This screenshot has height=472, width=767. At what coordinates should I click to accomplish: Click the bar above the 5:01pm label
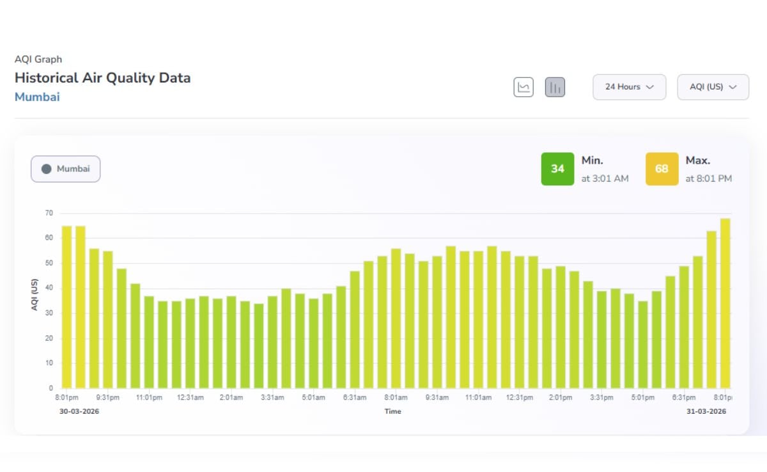(x=643, y=345)
